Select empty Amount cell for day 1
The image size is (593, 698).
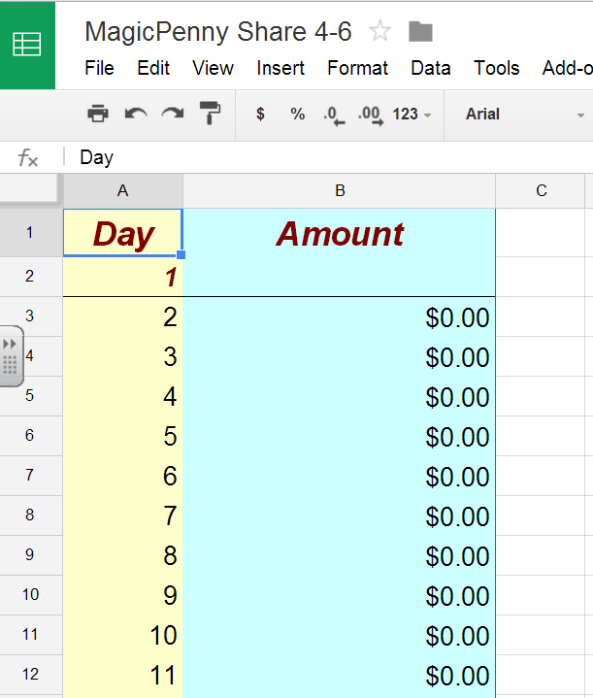pos(340,277)
